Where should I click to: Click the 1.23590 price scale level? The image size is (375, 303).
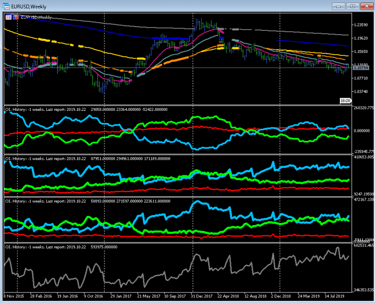point(360,25)
